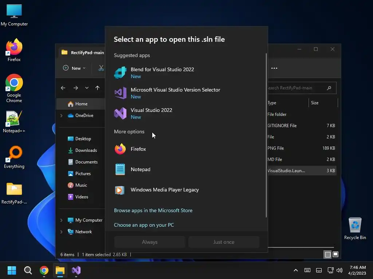The width and height of the screenshot is (373, 279).
Task: Open taskbar Search
Action: click(28, 270)
